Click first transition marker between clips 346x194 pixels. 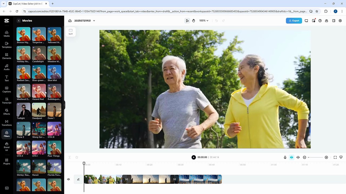(127, 179)
